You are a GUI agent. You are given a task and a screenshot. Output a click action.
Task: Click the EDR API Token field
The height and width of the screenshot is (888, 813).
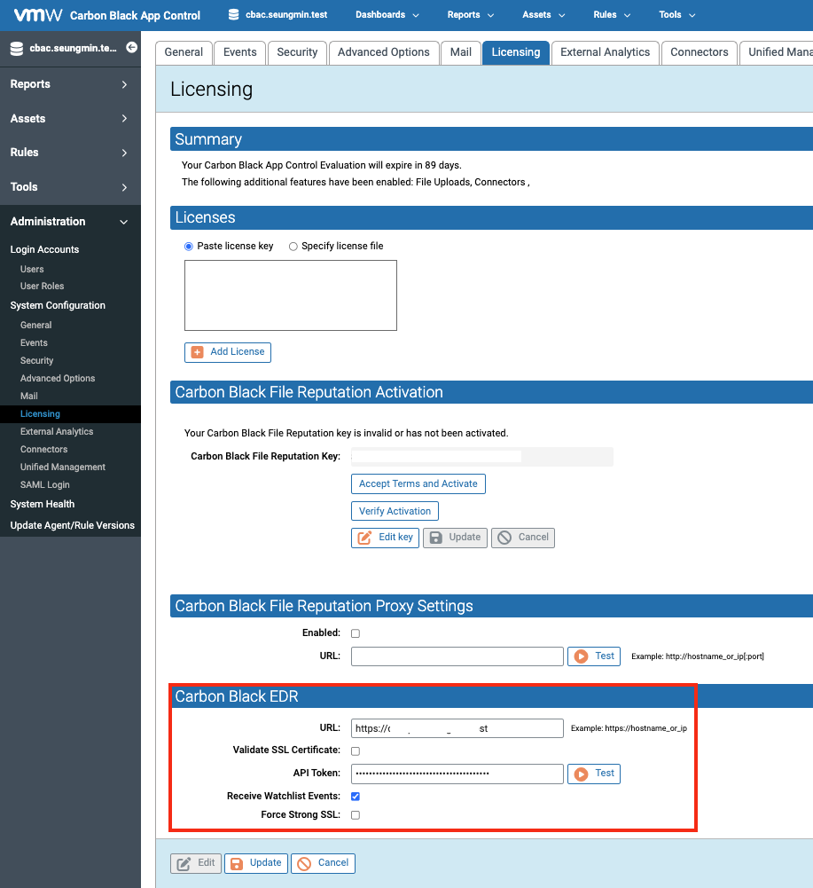(x=457, y=774)
